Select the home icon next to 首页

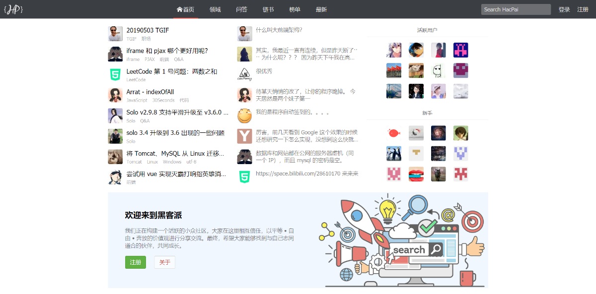tap(180, 9)
